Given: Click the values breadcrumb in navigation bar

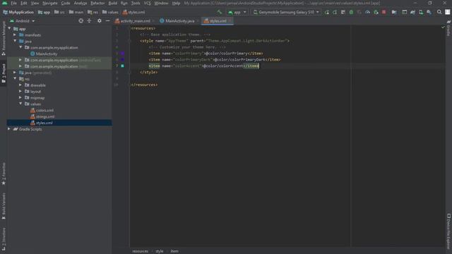Looking at the screenshot, I should tap(110, 13).
